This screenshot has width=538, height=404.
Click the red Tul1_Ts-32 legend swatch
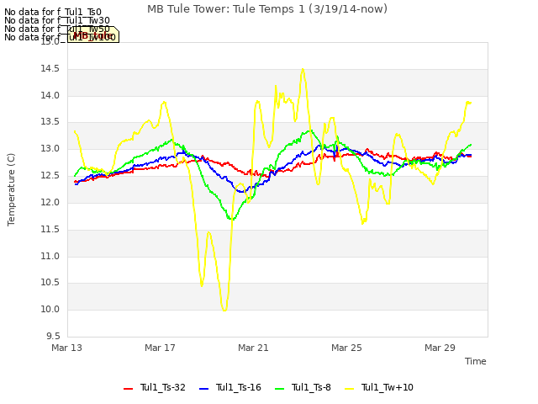click(128, 389)
